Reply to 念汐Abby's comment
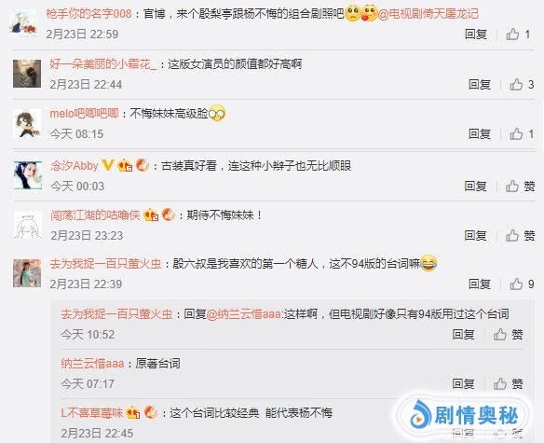The height and width of the screenshot is (443, 544). pos(475,187)
